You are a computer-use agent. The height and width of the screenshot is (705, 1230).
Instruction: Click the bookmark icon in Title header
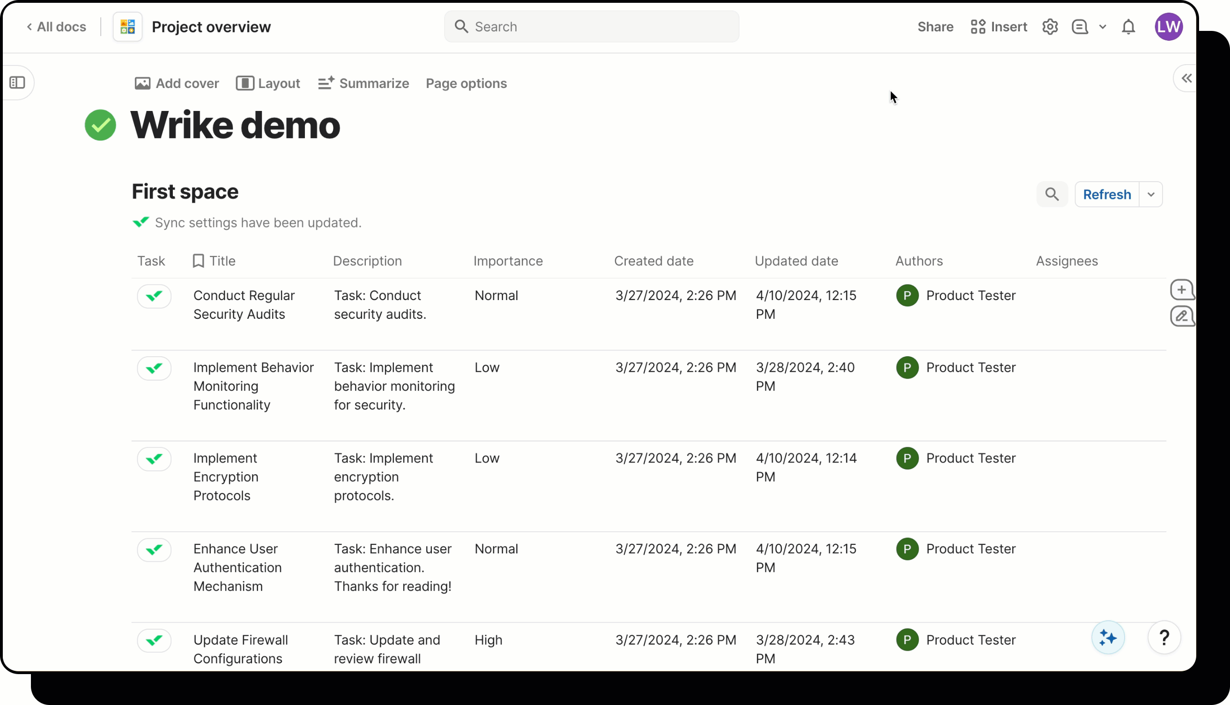[x=198, y=261]
